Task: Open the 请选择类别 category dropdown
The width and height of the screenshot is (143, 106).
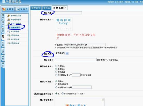Action: [x=62, y=53]
